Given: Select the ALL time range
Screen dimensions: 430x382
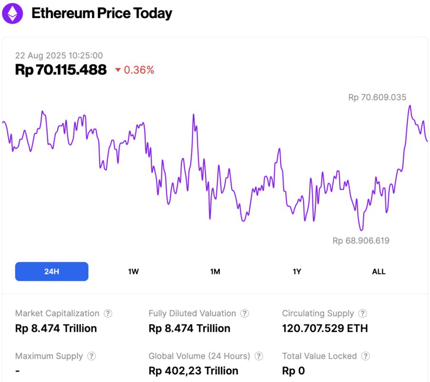Looking at the screenshot, I should [x=378, y=271].
